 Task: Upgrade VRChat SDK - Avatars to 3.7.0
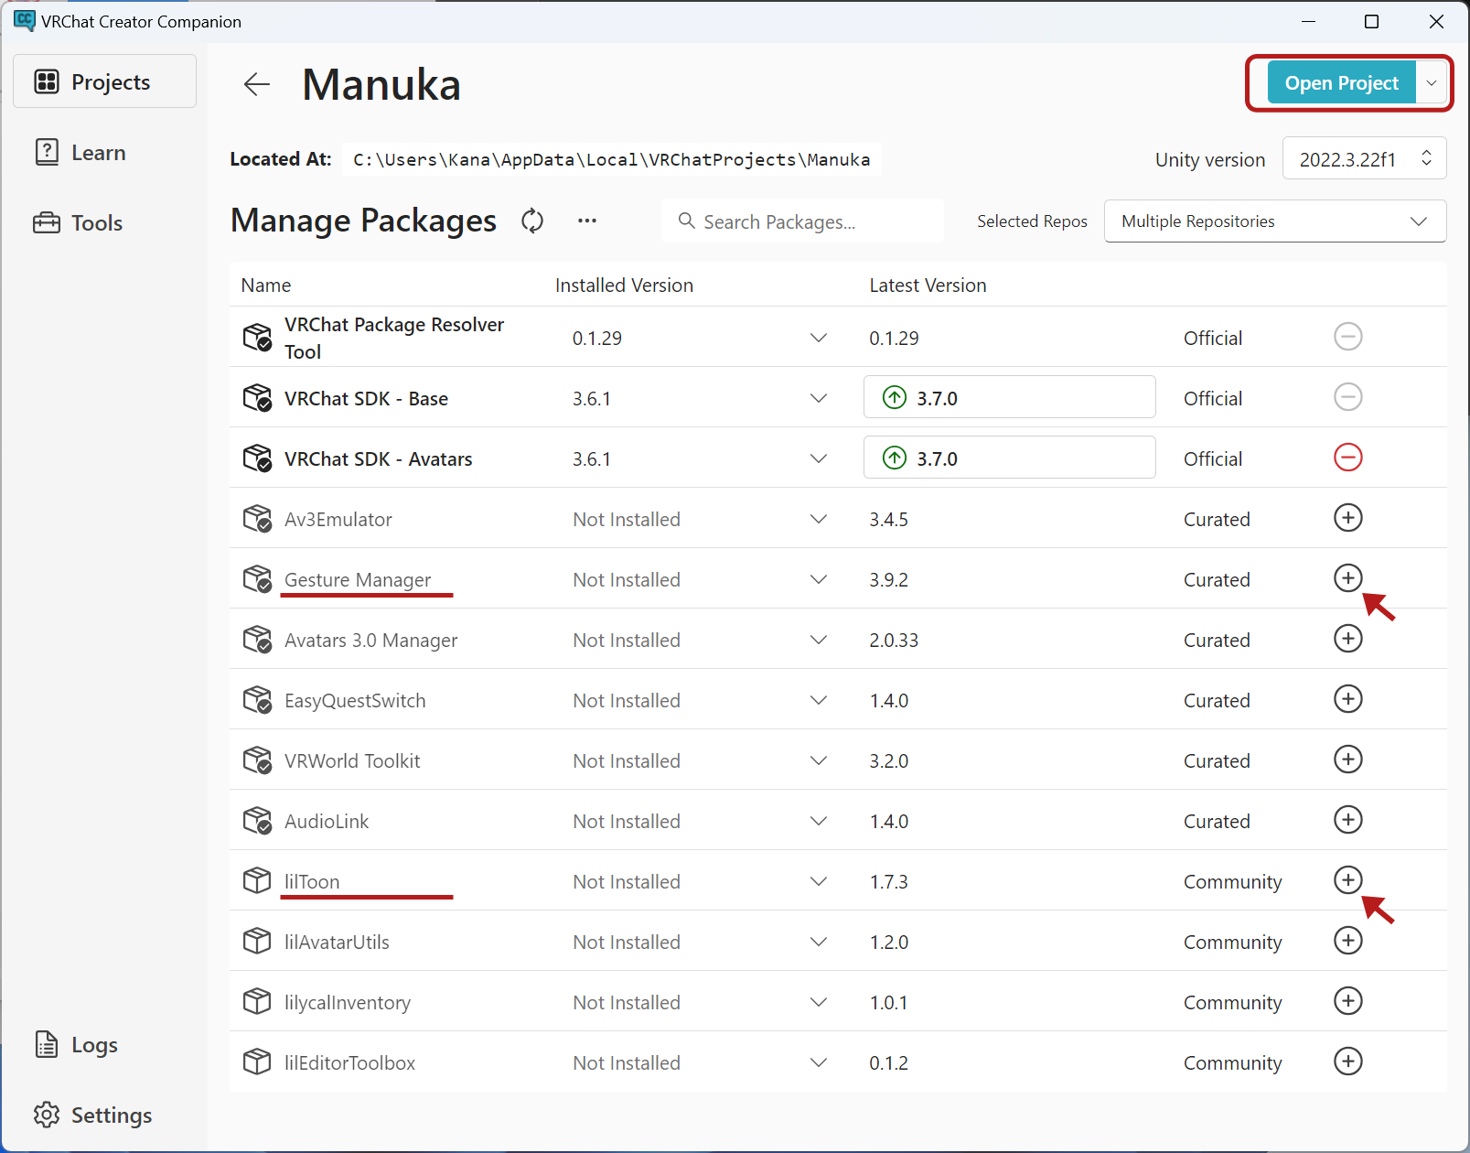(1009, 458)
